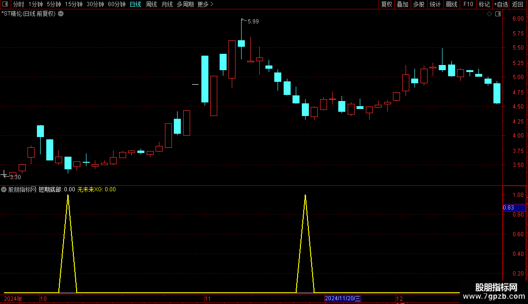
Task: Select the 30分钟 period
Action: point(95,4)
